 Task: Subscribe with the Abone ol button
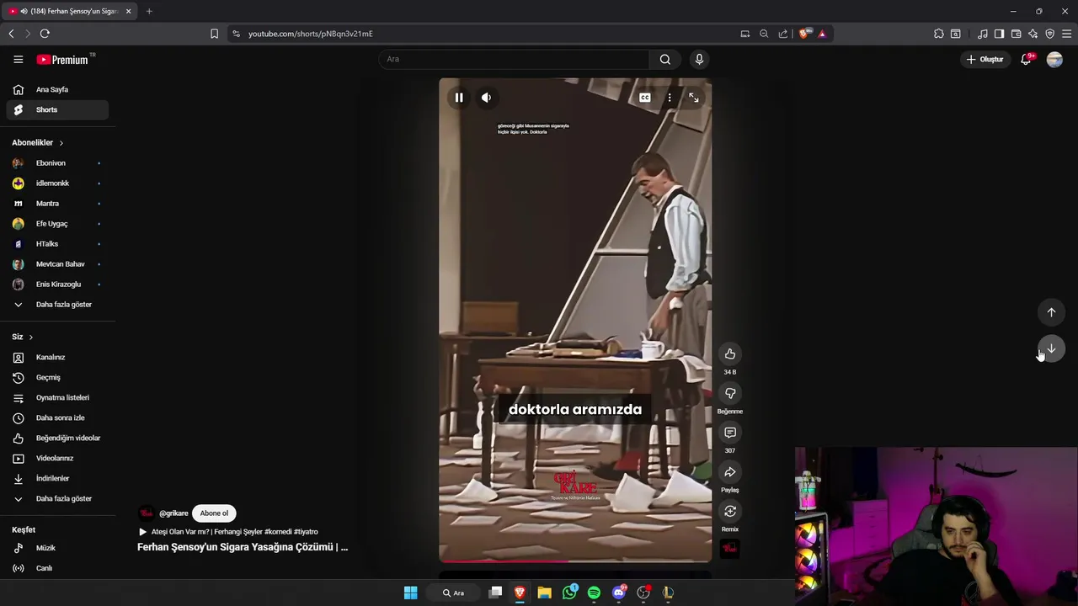click(x=214, y=513)
